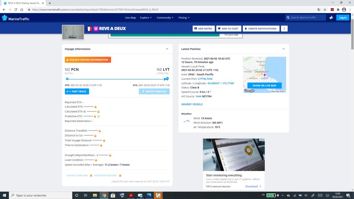Click Unlock Voyage Information button

click(88, 60)
